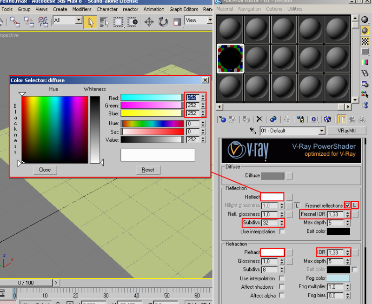Click the Refraction IOR spinner arrows
This screenshot has height=304, width=372.
tap(347, 252)
